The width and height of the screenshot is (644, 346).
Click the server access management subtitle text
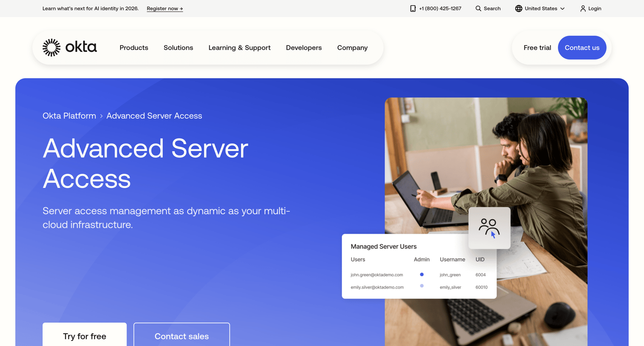coord(166,218)
